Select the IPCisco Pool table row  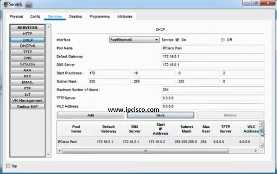158,142
